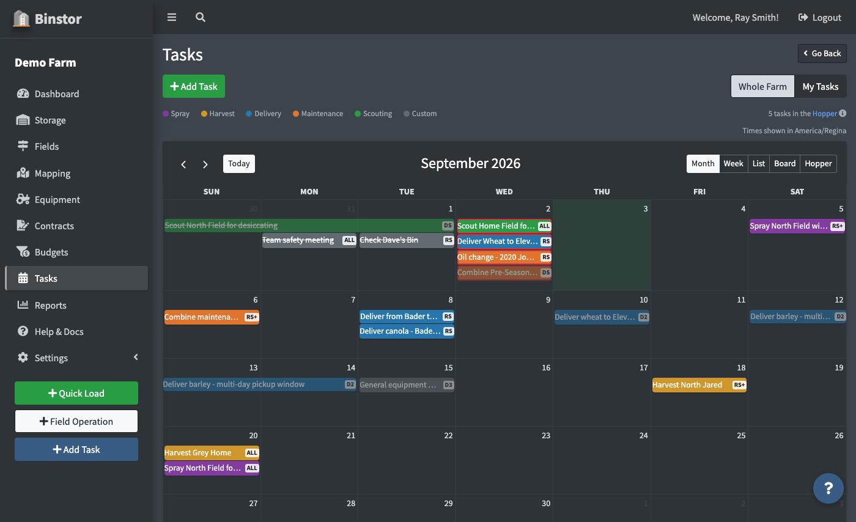Click the Quick Load button
Screen dimensions: 856x522
coord(76,393)
